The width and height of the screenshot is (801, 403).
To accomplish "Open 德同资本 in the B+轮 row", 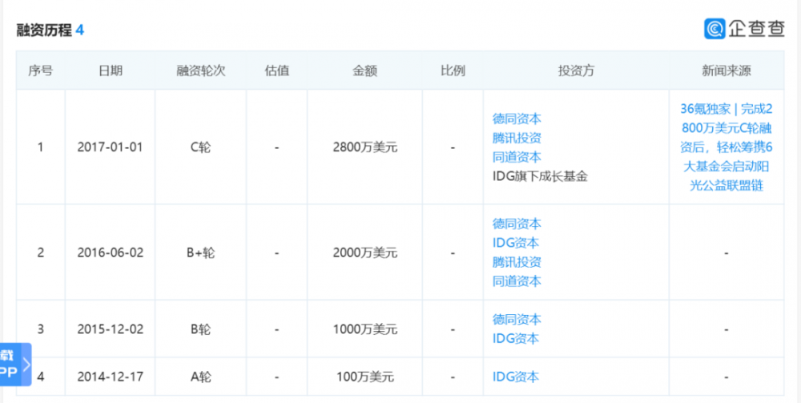I will (517, 224).
